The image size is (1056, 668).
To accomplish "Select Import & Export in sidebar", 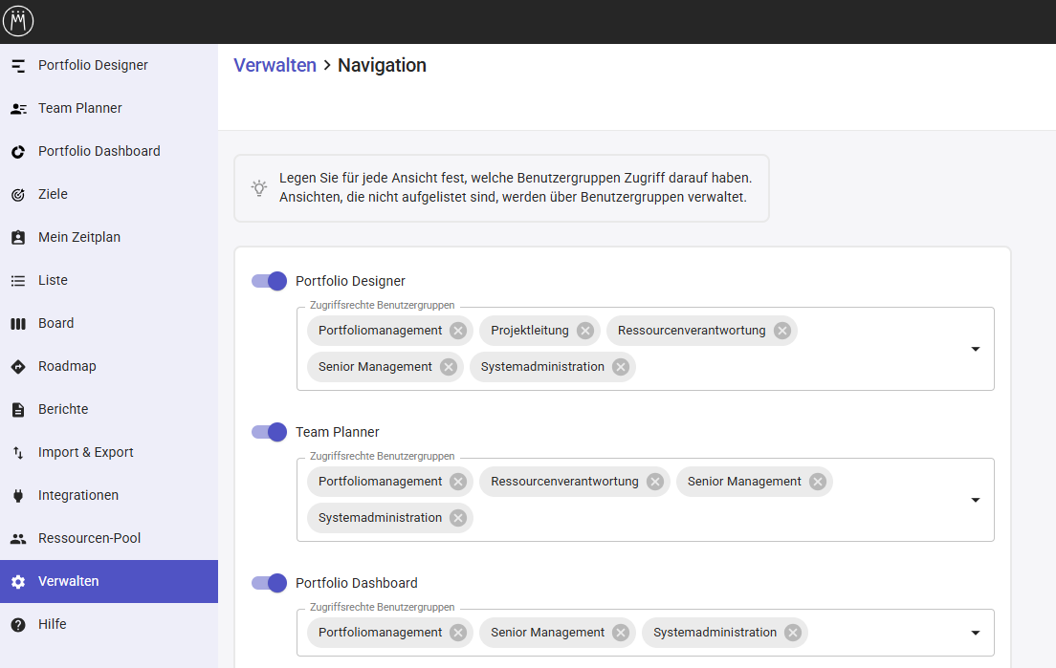I will pyautogui.click(x=109, y=453).
